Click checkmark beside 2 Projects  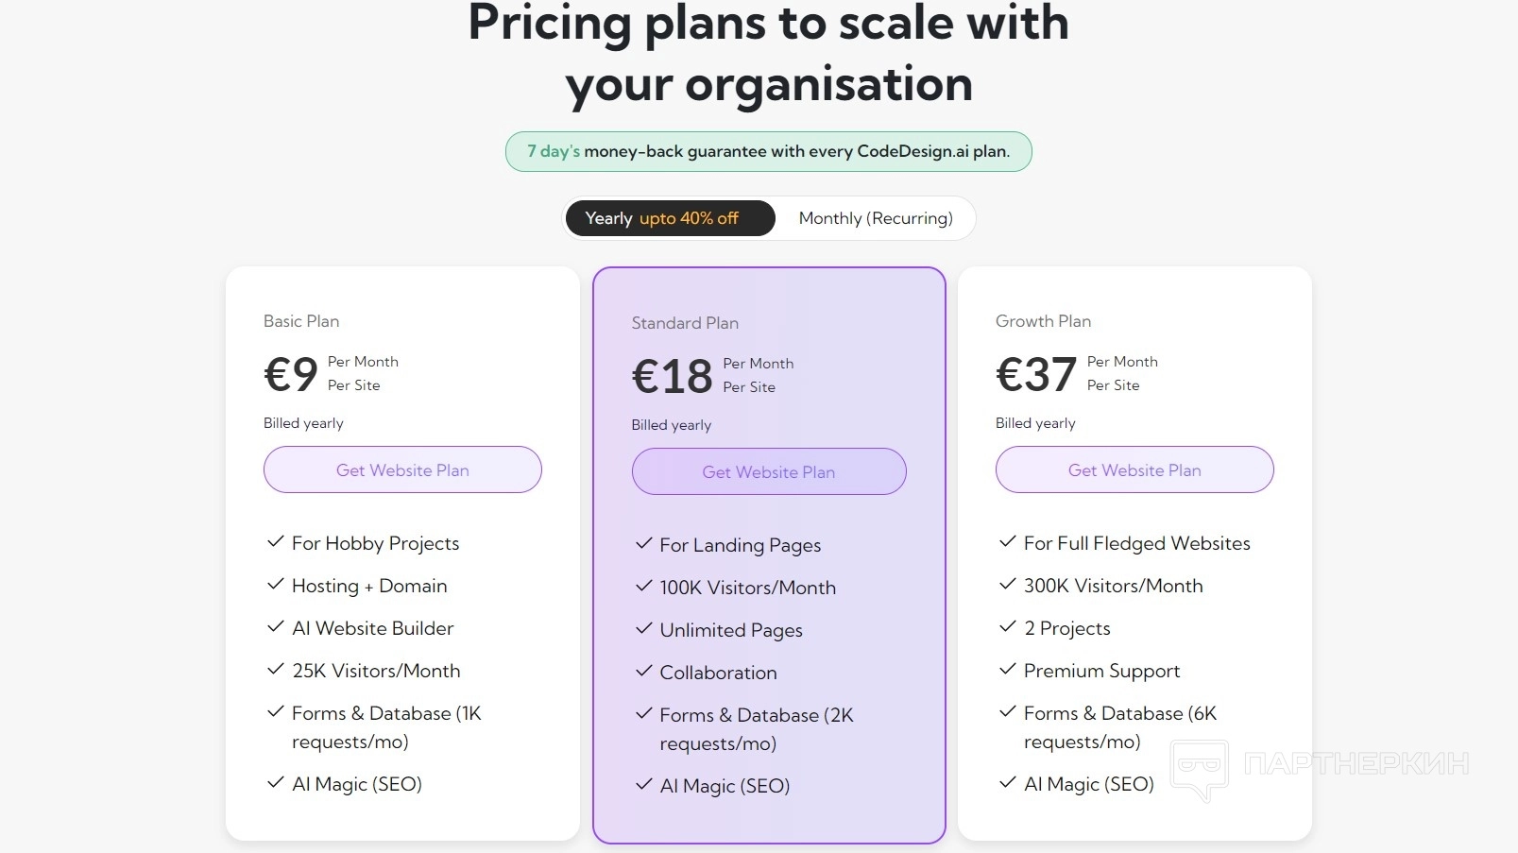click(1008, 627)
